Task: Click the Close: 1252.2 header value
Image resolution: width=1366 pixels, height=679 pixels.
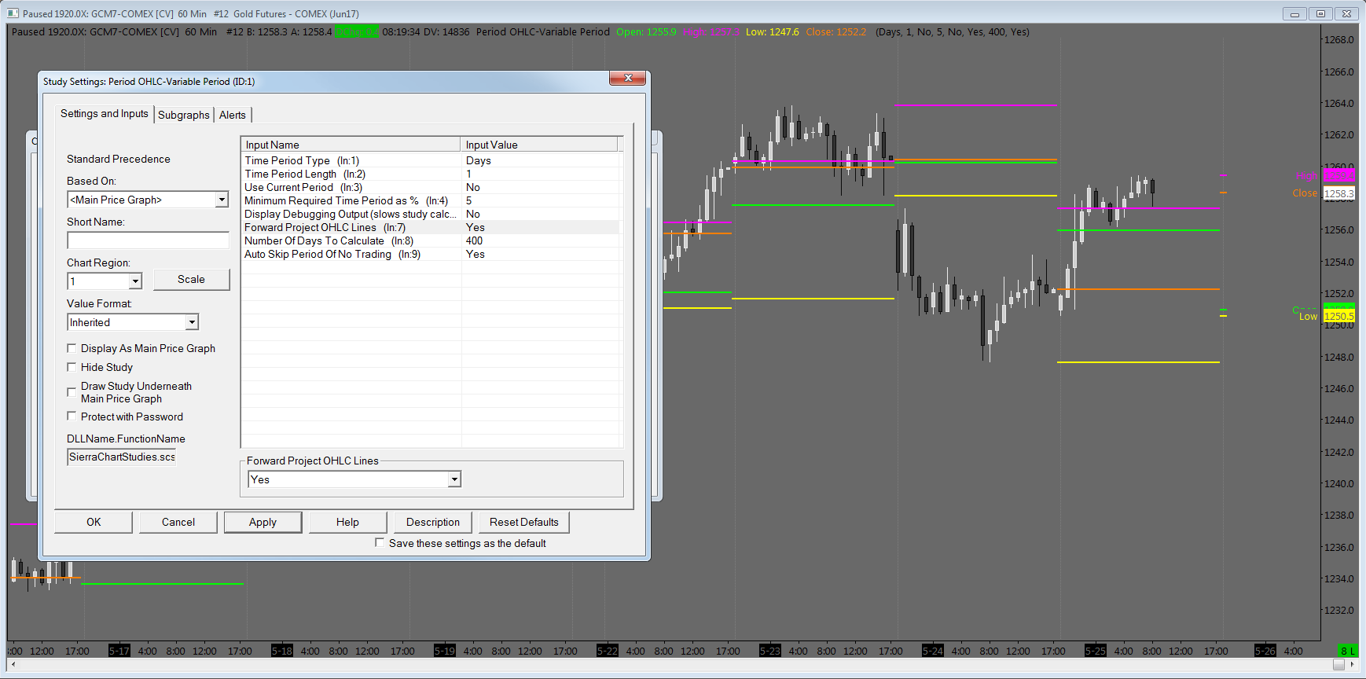Action: [836, 32]
